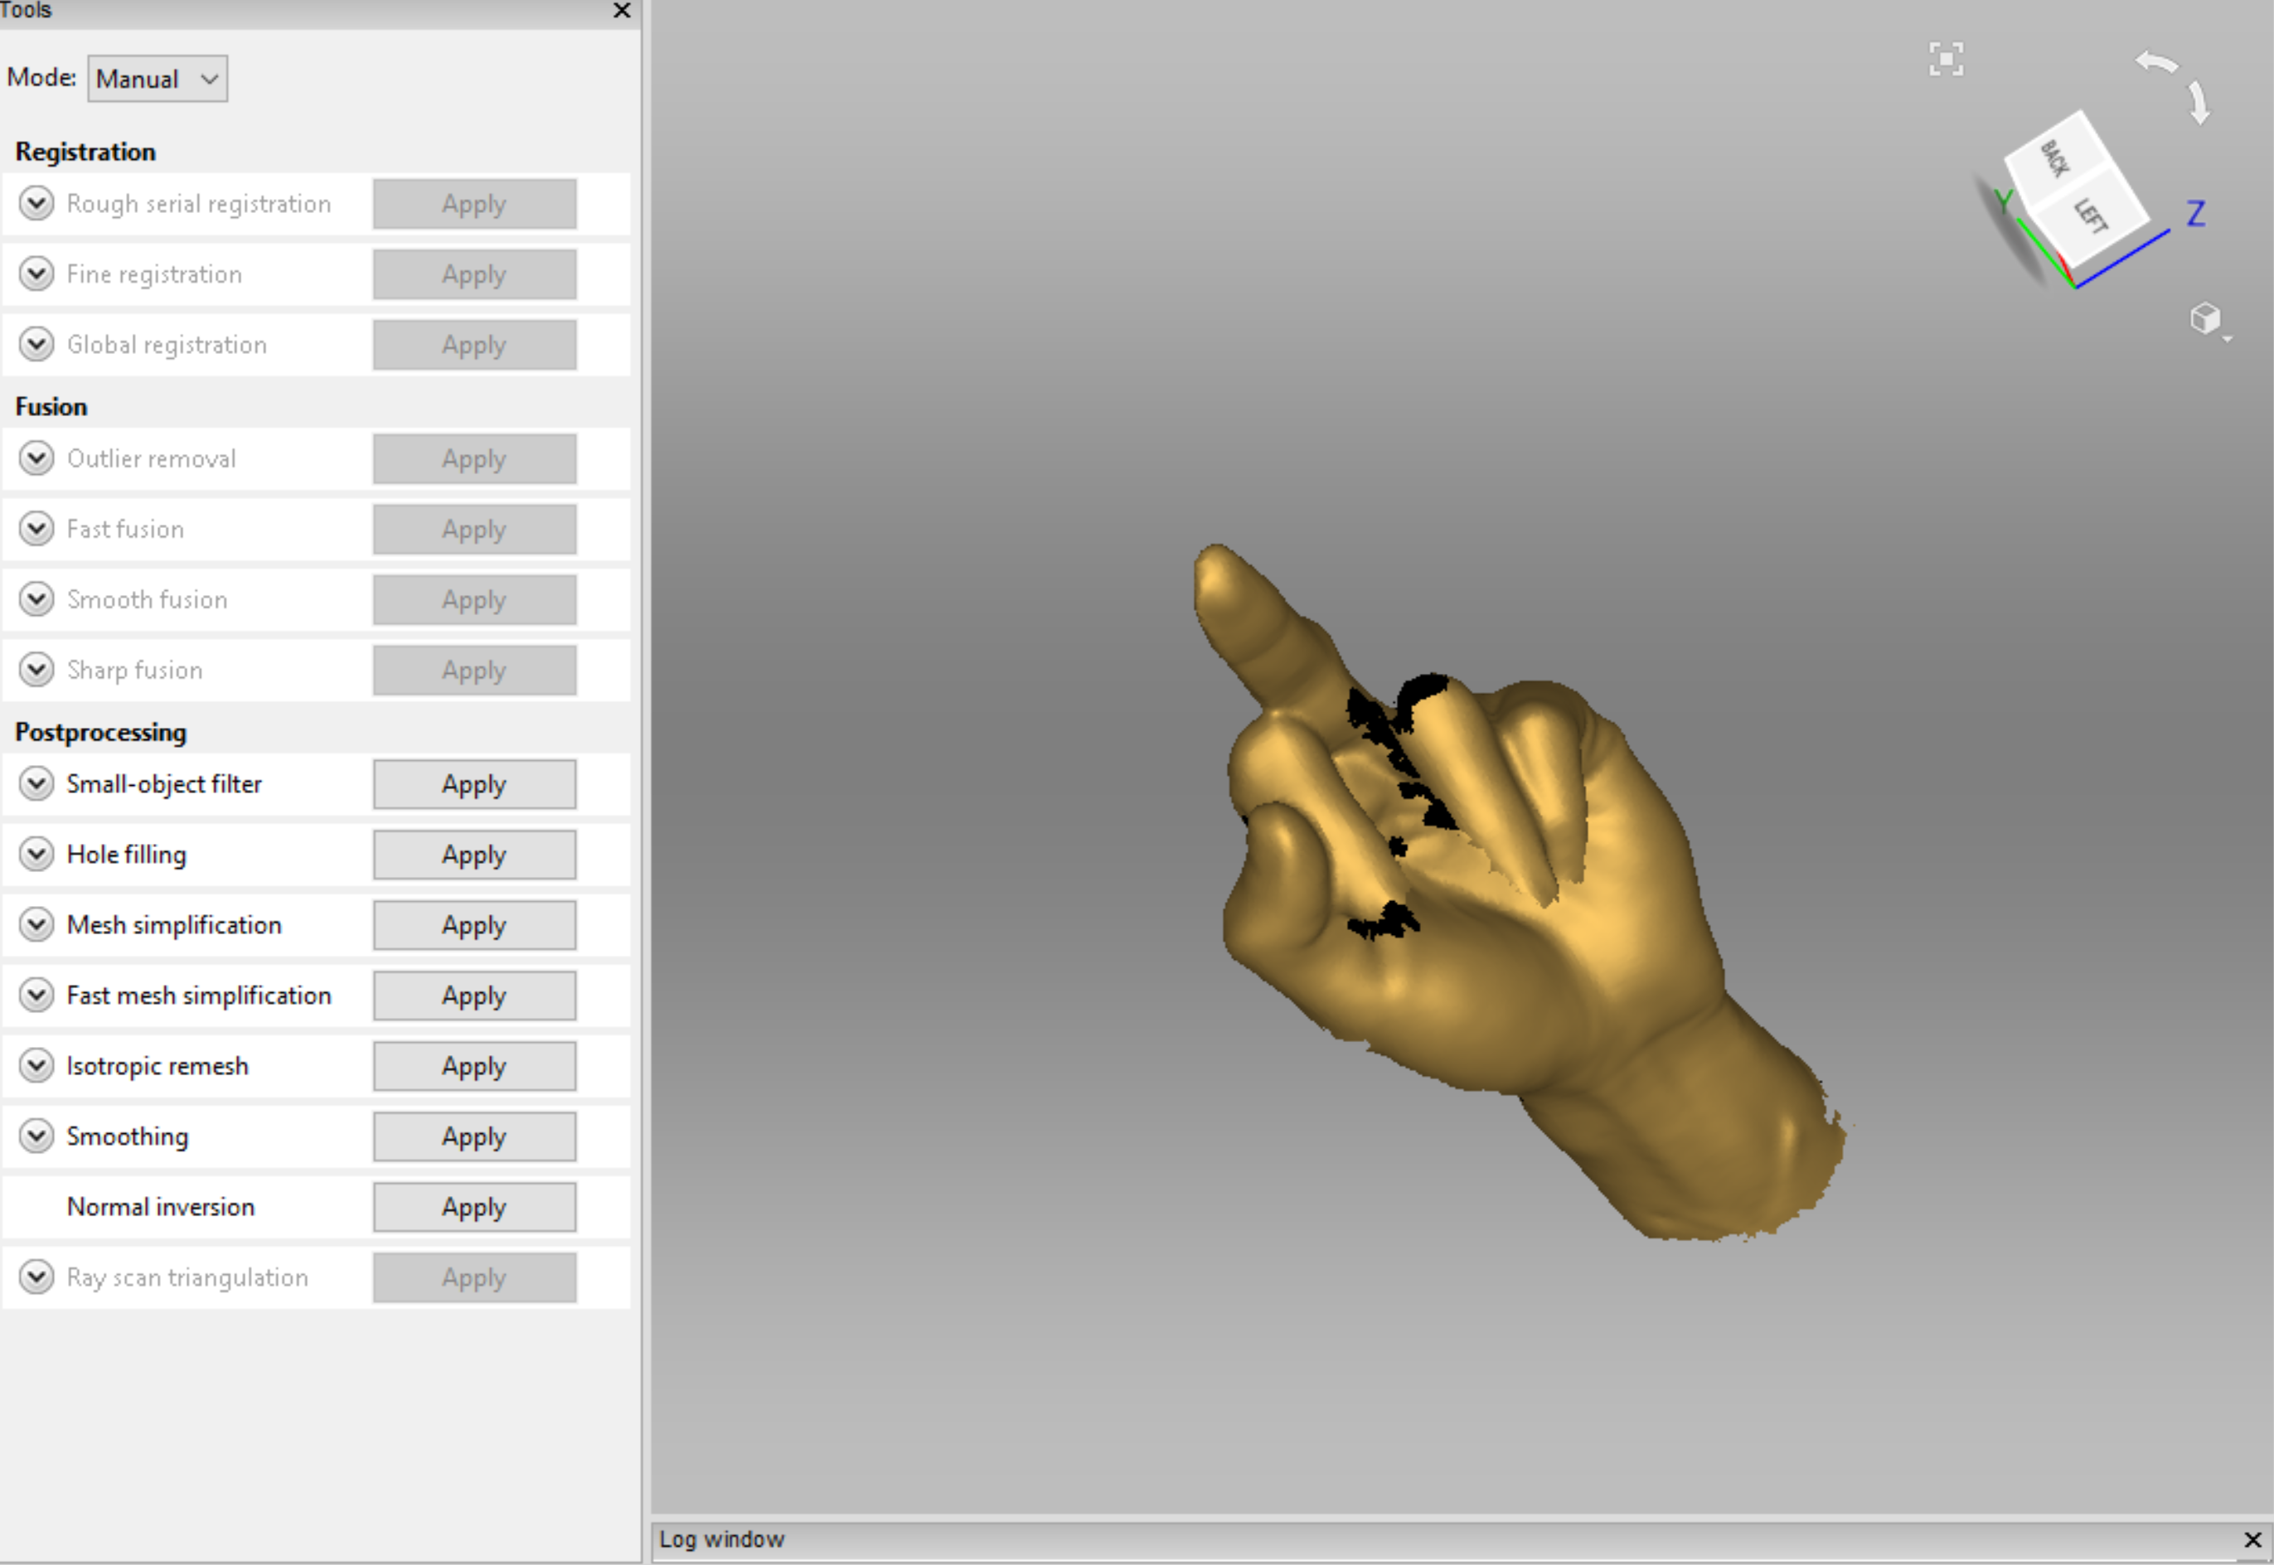Viewport: 2274px width, 1565px height.
Task: Expand Hole filling options
Action: (36, 854)
